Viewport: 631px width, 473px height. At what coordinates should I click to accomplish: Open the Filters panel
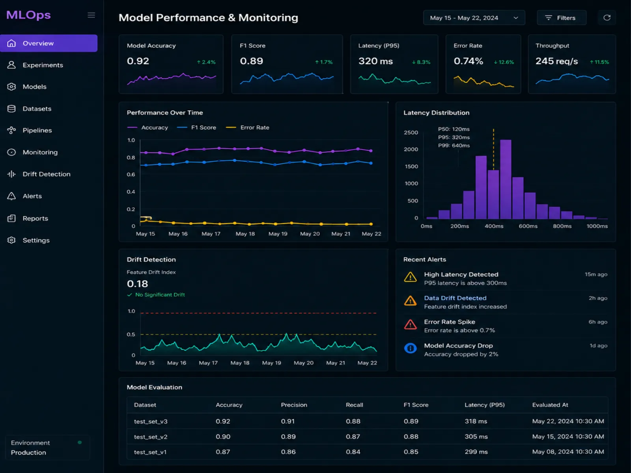click(x=562, y=18)
